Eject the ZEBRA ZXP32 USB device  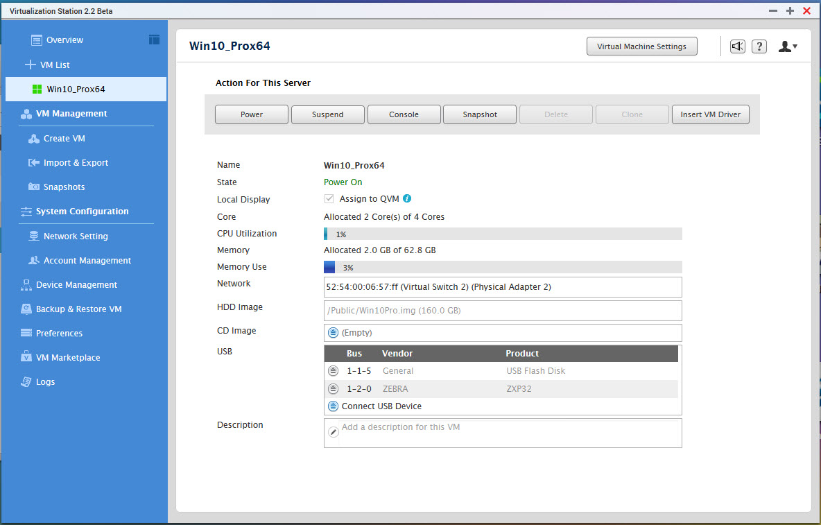click(333, 389)
